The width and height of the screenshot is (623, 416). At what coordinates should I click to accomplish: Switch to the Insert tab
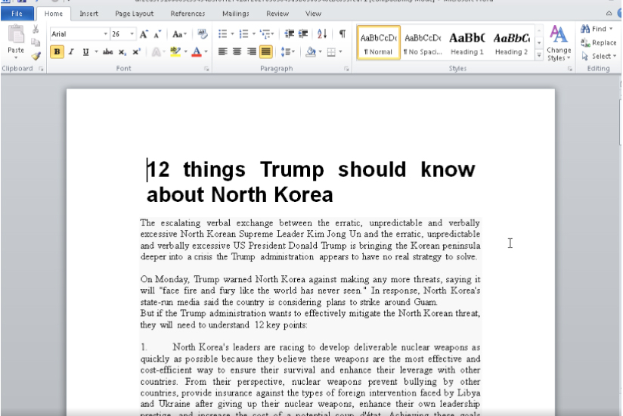coord(88,14)
